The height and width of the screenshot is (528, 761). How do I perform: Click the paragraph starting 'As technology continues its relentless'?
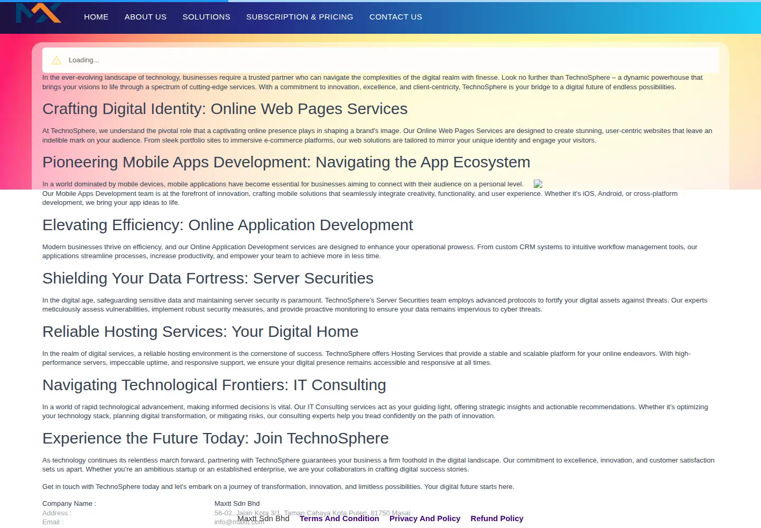pos(378,465)
